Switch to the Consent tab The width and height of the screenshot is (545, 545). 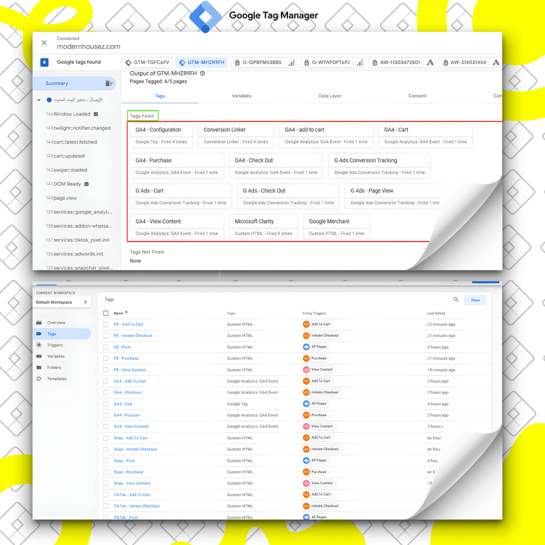click(417, 96)
